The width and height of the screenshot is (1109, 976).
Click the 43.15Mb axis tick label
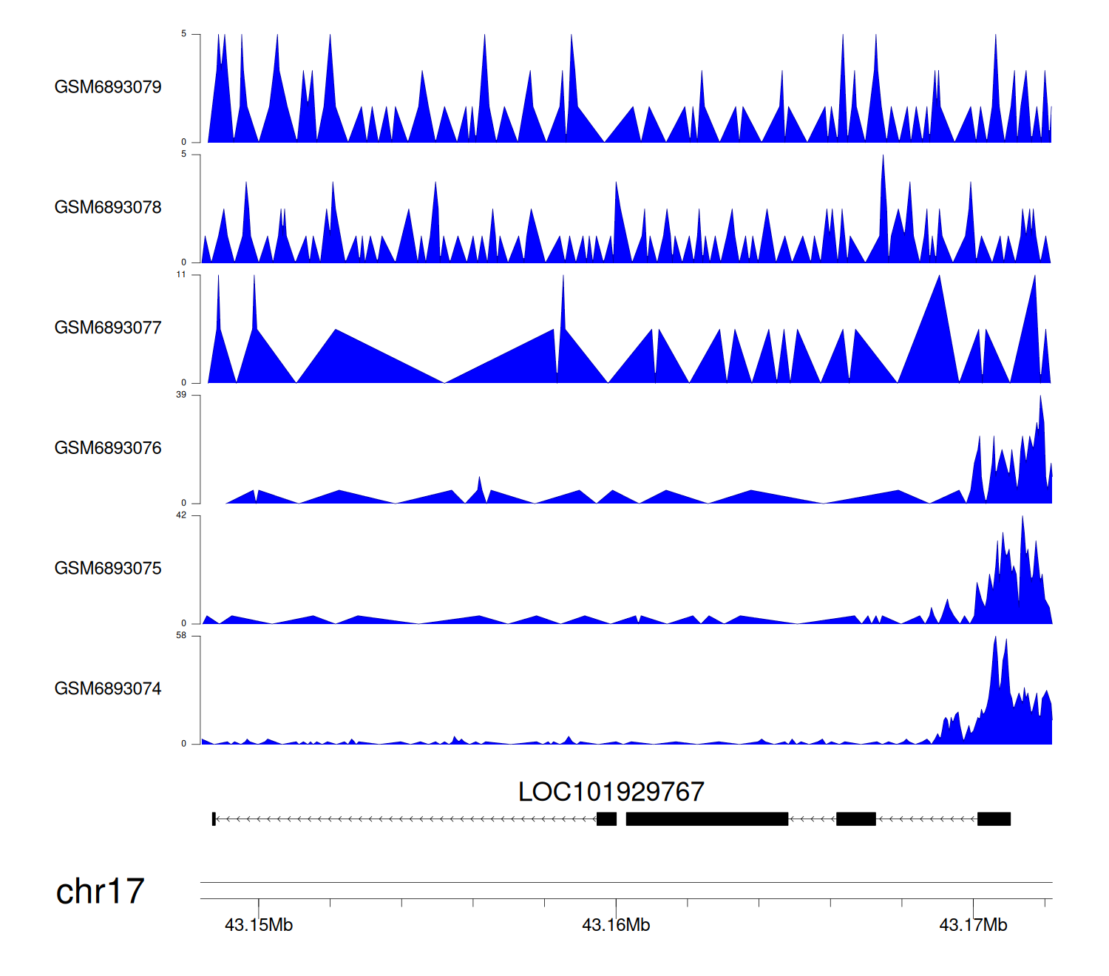point(259,926)
